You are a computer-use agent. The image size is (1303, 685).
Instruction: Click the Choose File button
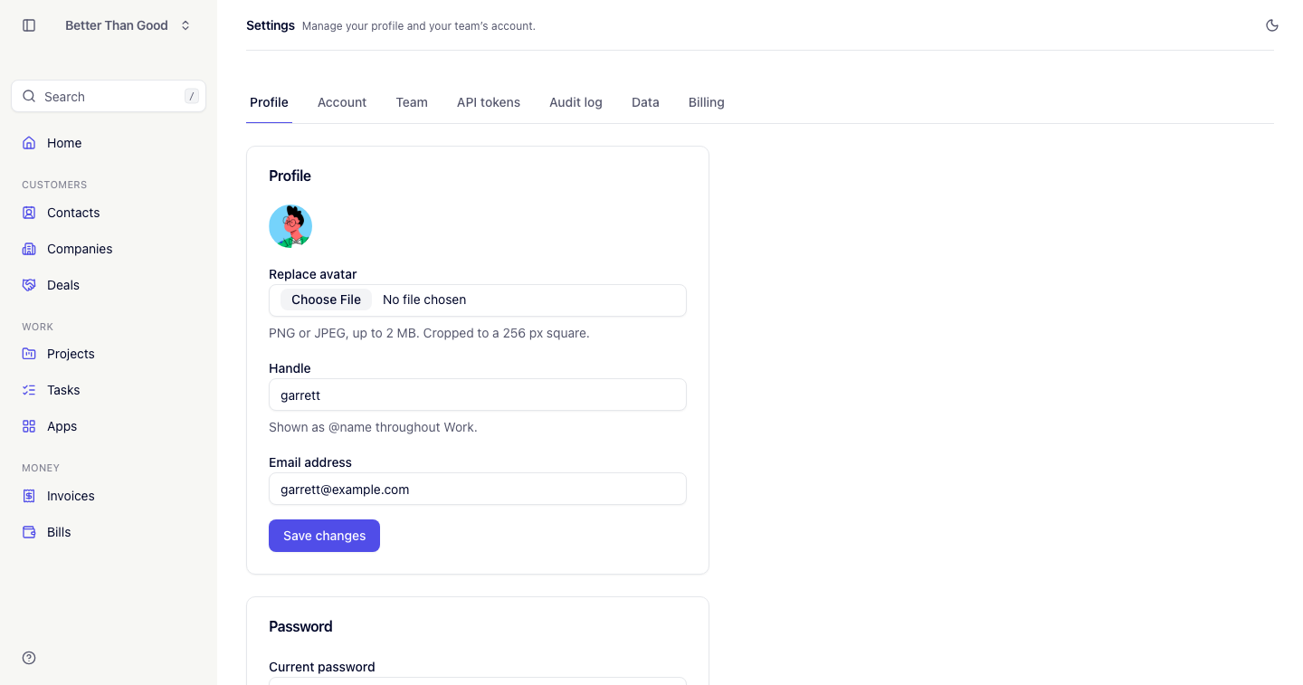326,300
